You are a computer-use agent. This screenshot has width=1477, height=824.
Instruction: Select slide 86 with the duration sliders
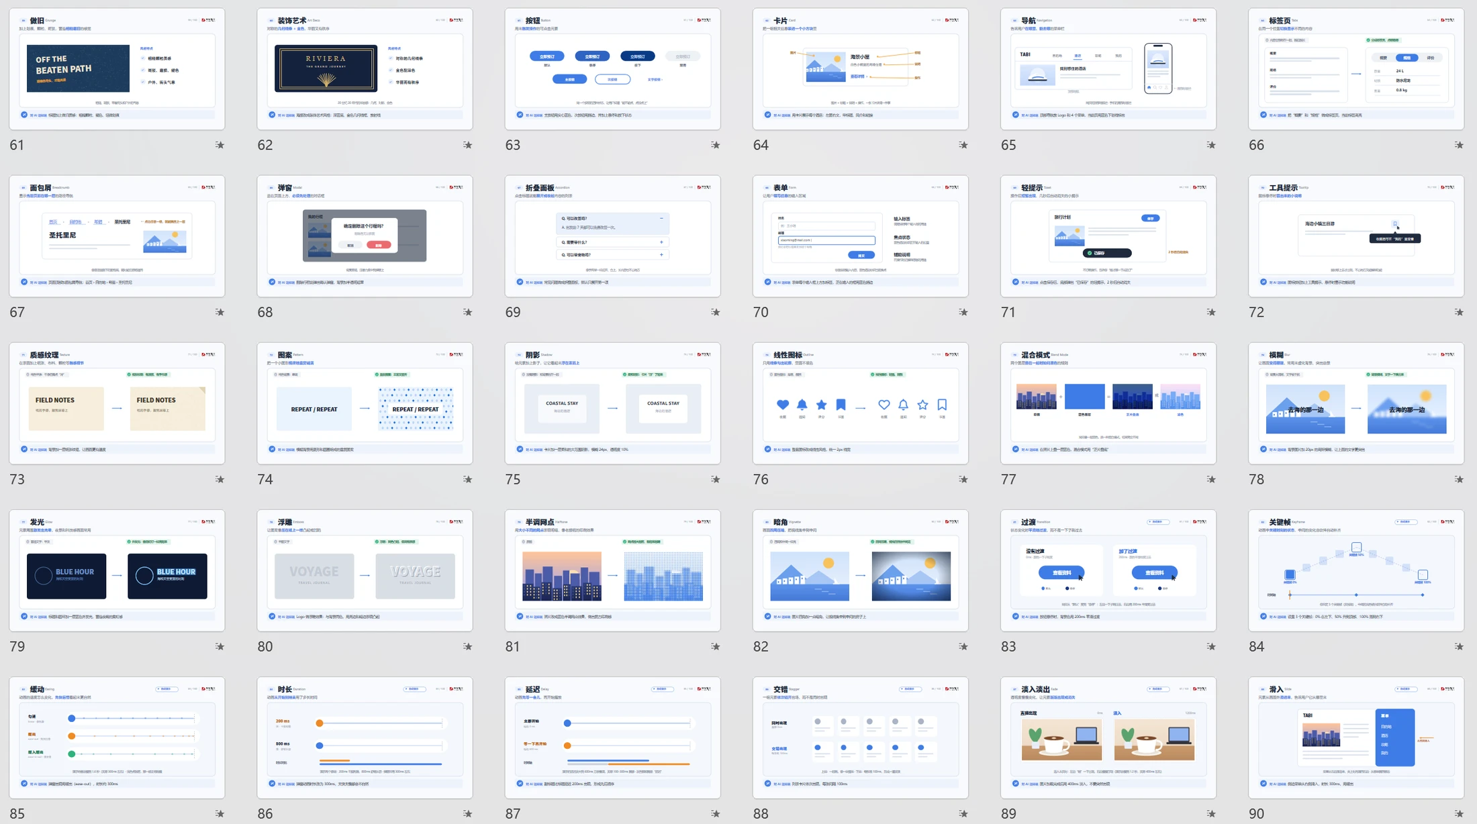(x=365, y=737)
